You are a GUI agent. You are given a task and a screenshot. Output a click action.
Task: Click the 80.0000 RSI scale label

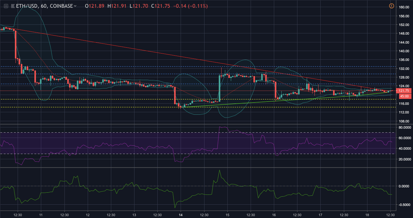(405, 127)
